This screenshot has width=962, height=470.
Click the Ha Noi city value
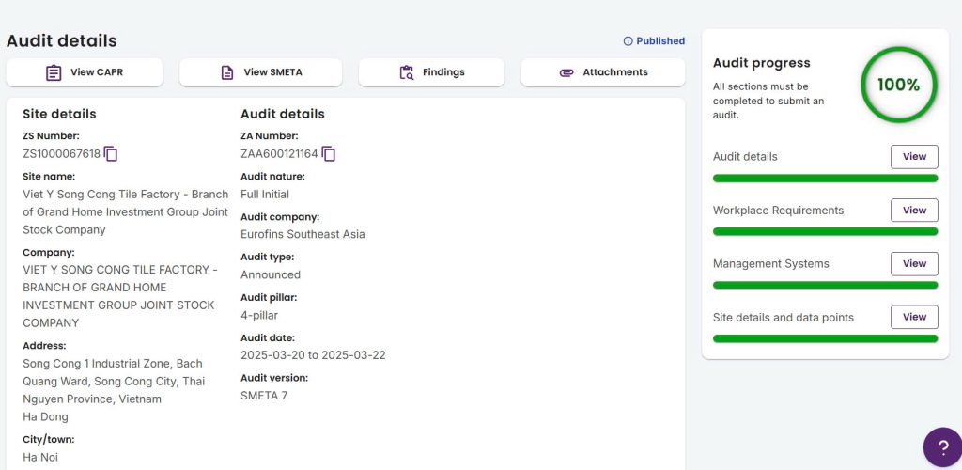click(40, 457)
